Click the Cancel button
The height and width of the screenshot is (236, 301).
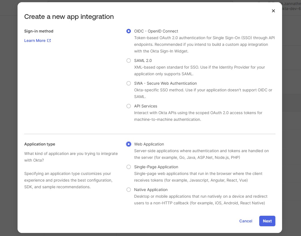246,221
